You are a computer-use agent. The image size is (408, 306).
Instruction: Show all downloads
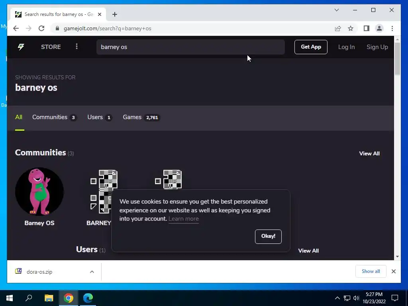click(x=371, y=271)
